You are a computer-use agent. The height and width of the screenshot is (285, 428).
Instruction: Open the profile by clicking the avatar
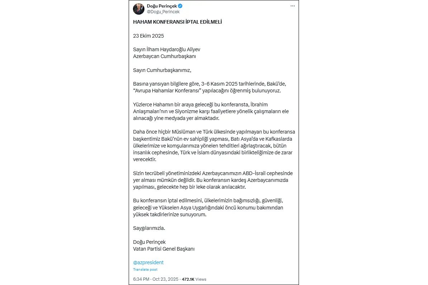click(x=139, y=9)
